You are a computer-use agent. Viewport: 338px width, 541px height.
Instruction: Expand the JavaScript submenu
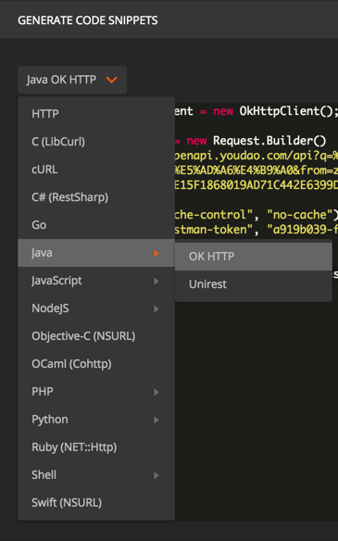pyautogui.click(x=96, y=281)
